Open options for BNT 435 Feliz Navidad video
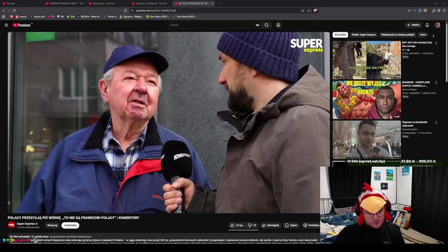 [436, 43]
